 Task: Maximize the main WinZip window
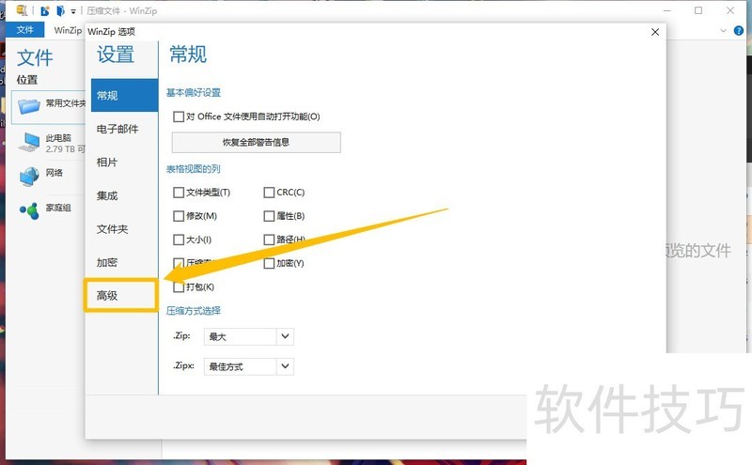(x=698, y=10)
